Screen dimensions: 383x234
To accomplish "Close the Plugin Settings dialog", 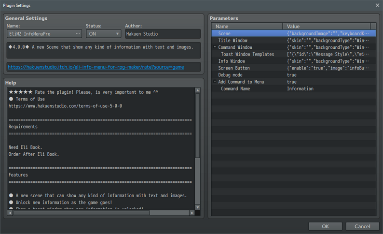I will click(377, 5).
